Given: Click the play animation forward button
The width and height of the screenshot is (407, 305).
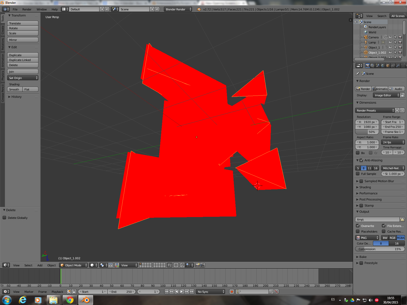Looking at the screenshot, I should (182, 292).
